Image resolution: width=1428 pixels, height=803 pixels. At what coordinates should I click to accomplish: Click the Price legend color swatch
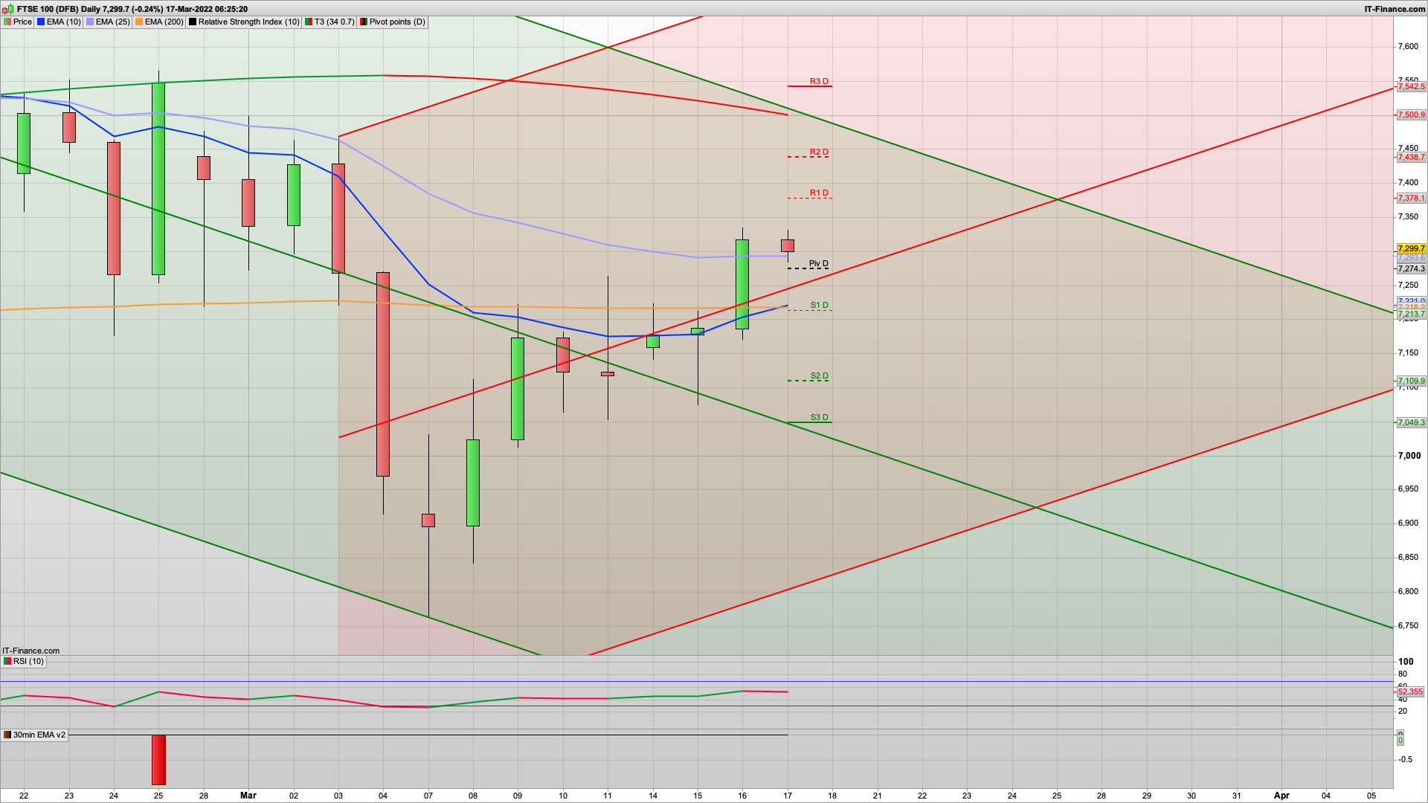7,22
